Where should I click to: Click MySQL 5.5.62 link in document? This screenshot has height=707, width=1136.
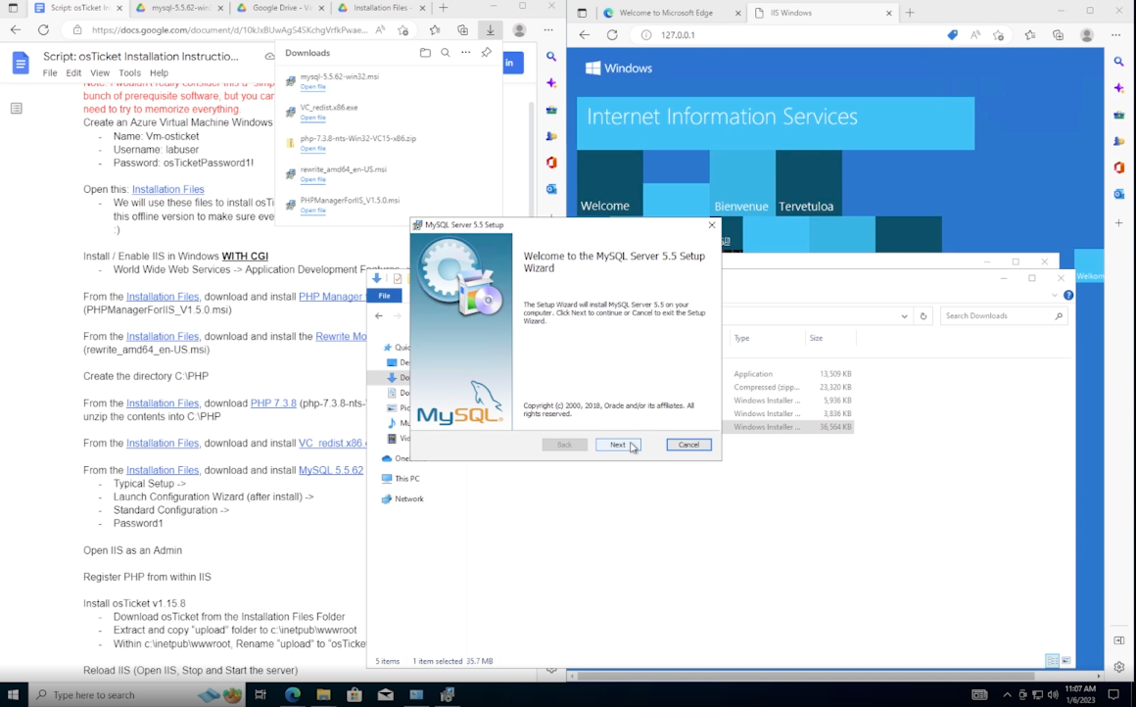pos(331,470)
